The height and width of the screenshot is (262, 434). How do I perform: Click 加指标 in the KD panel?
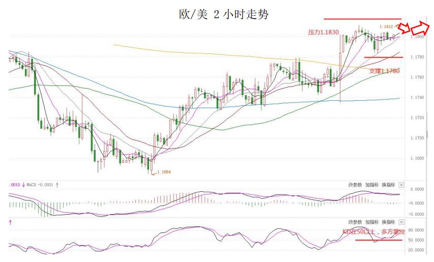pos(372,222)
